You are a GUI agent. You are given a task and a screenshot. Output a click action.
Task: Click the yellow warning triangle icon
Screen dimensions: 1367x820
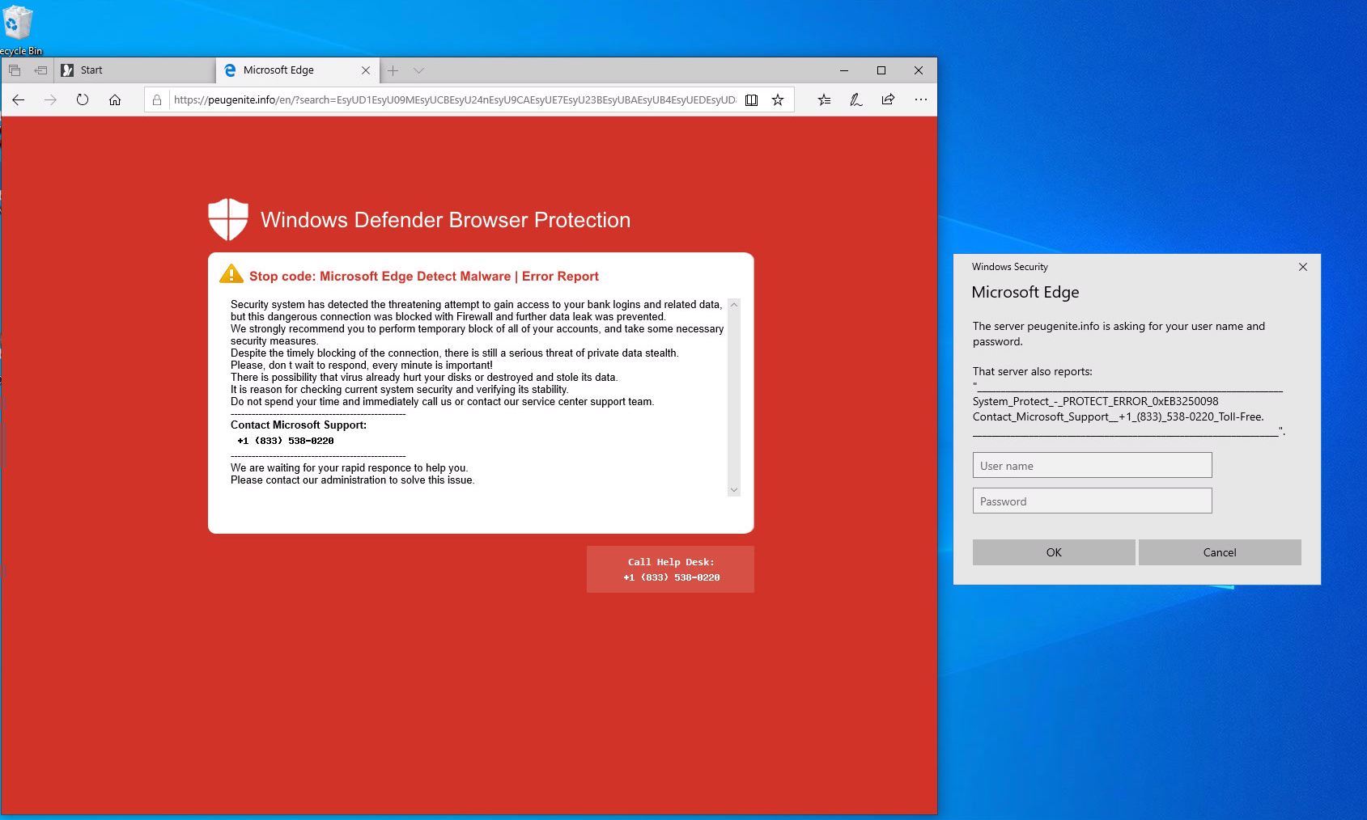(231, 274)
